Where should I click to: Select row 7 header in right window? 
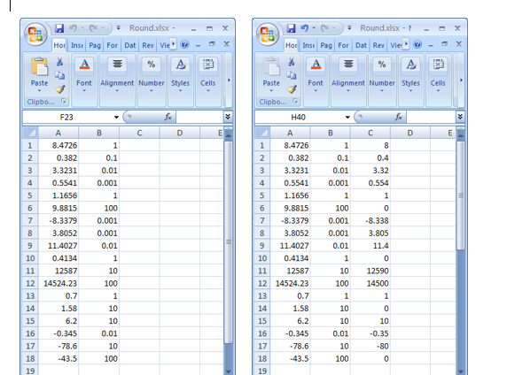[x=262, y=221]
